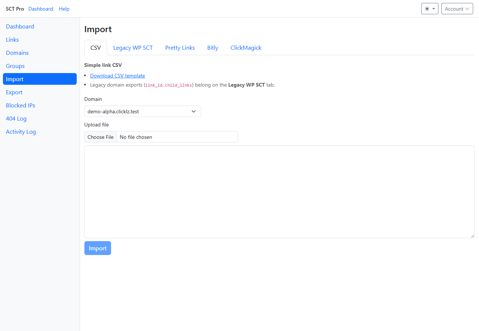479x331 pixels.
Task: Click the 'link_id' code text
Action: click(154, 85)
